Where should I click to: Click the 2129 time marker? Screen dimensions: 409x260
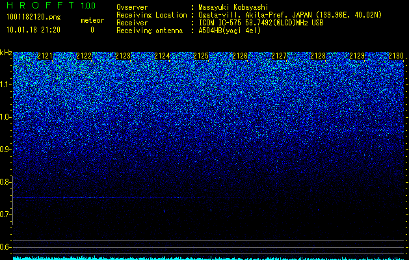[x=357, y=56]
